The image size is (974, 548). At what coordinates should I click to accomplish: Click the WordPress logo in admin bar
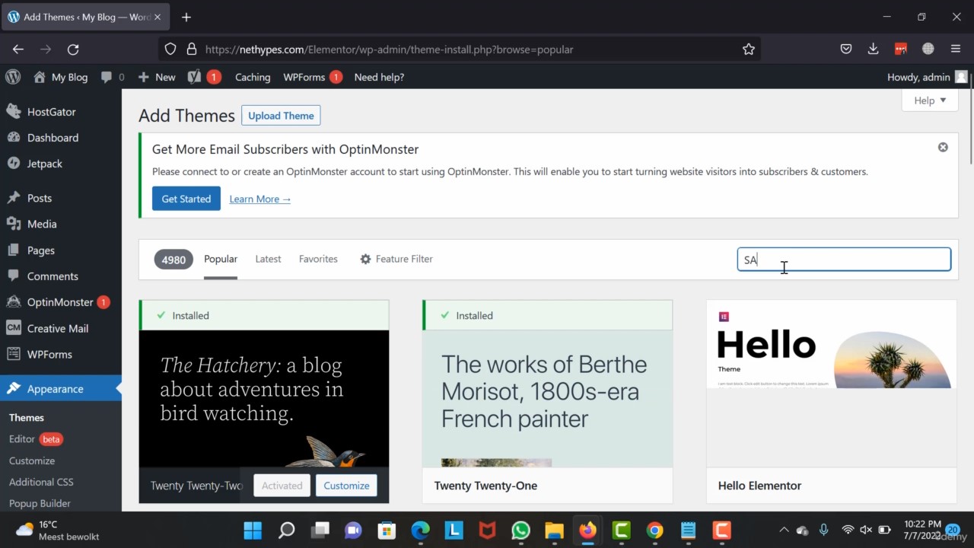[x=13, y=77]
